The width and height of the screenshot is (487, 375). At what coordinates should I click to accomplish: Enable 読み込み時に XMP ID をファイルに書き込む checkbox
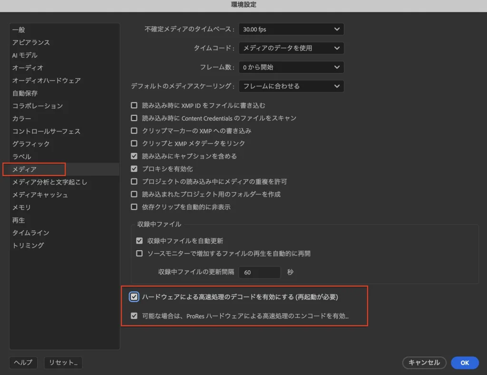134,105
